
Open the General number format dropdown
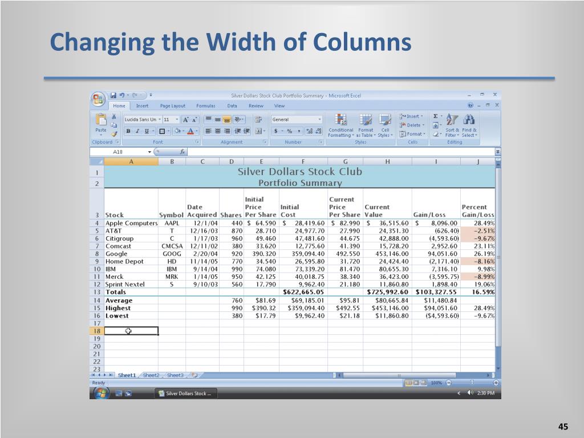point(319,120)
